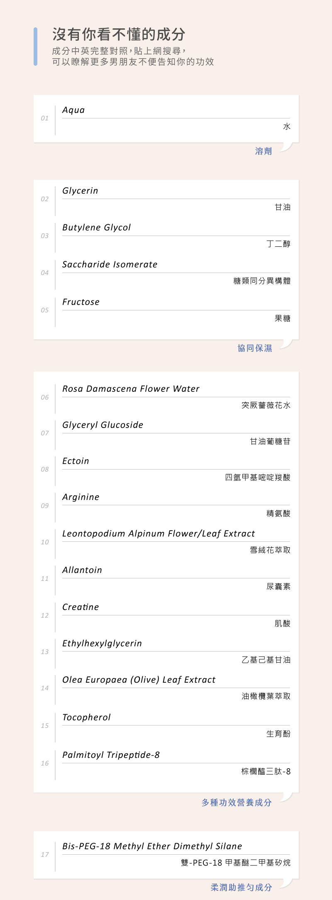Screen dimensions: 332x900
Task: Select the Ectoin ingredient entry
Action: pos(76,461)
